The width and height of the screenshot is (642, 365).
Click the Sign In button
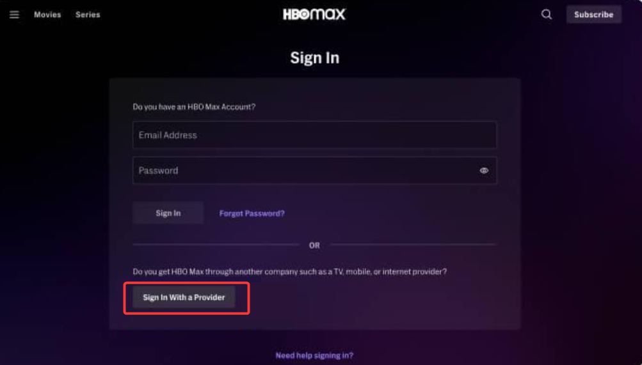pos(168,214)
